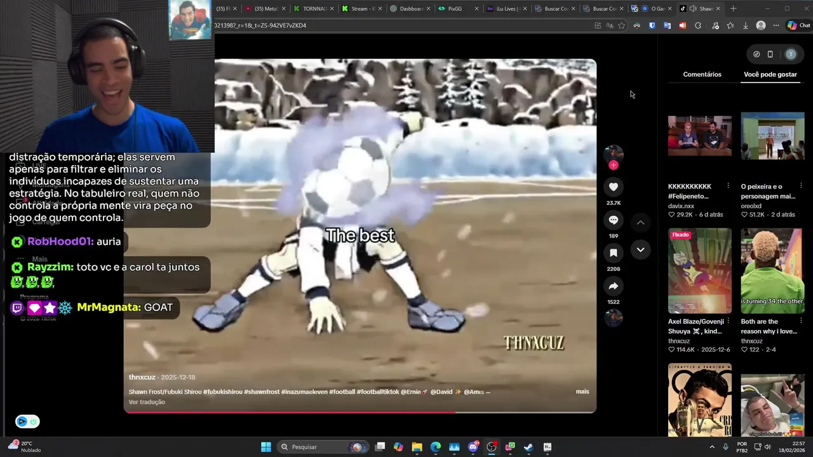Open the Axel Blaze pinned video thumbnail
813x457 pixels.
pyautogui.click(x=699, y=271)
